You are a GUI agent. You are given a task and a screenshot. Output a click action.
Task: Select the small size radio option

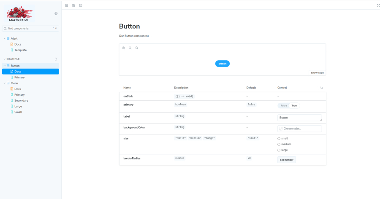pyautogui.click(x=279, y=138)
